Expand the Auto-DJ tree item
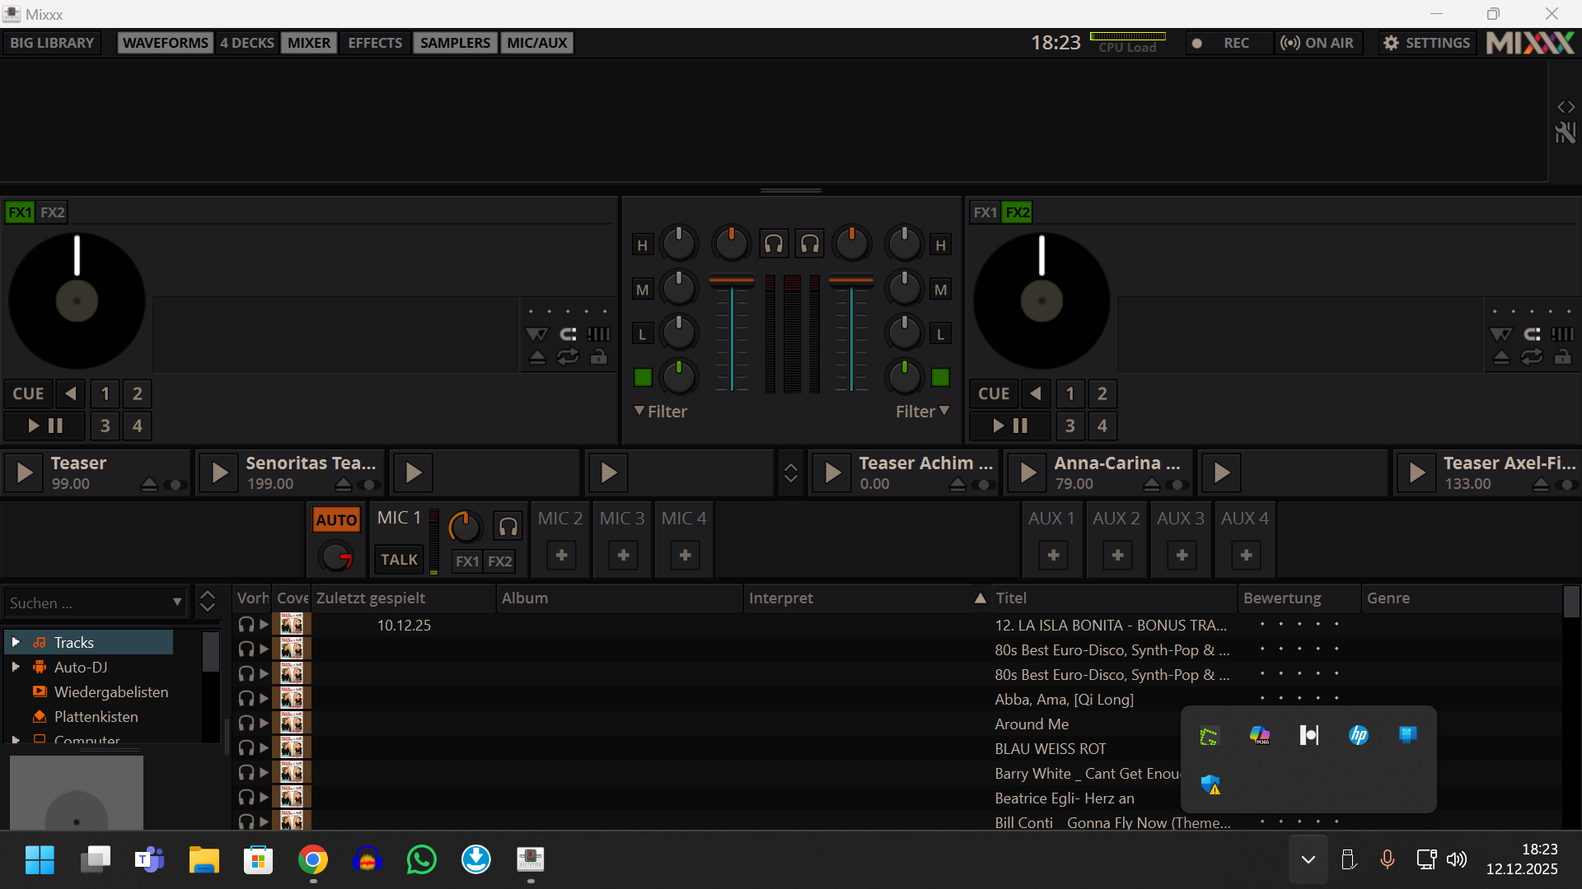The width and height of the screenshot is (1582, 889). point(16,668)
